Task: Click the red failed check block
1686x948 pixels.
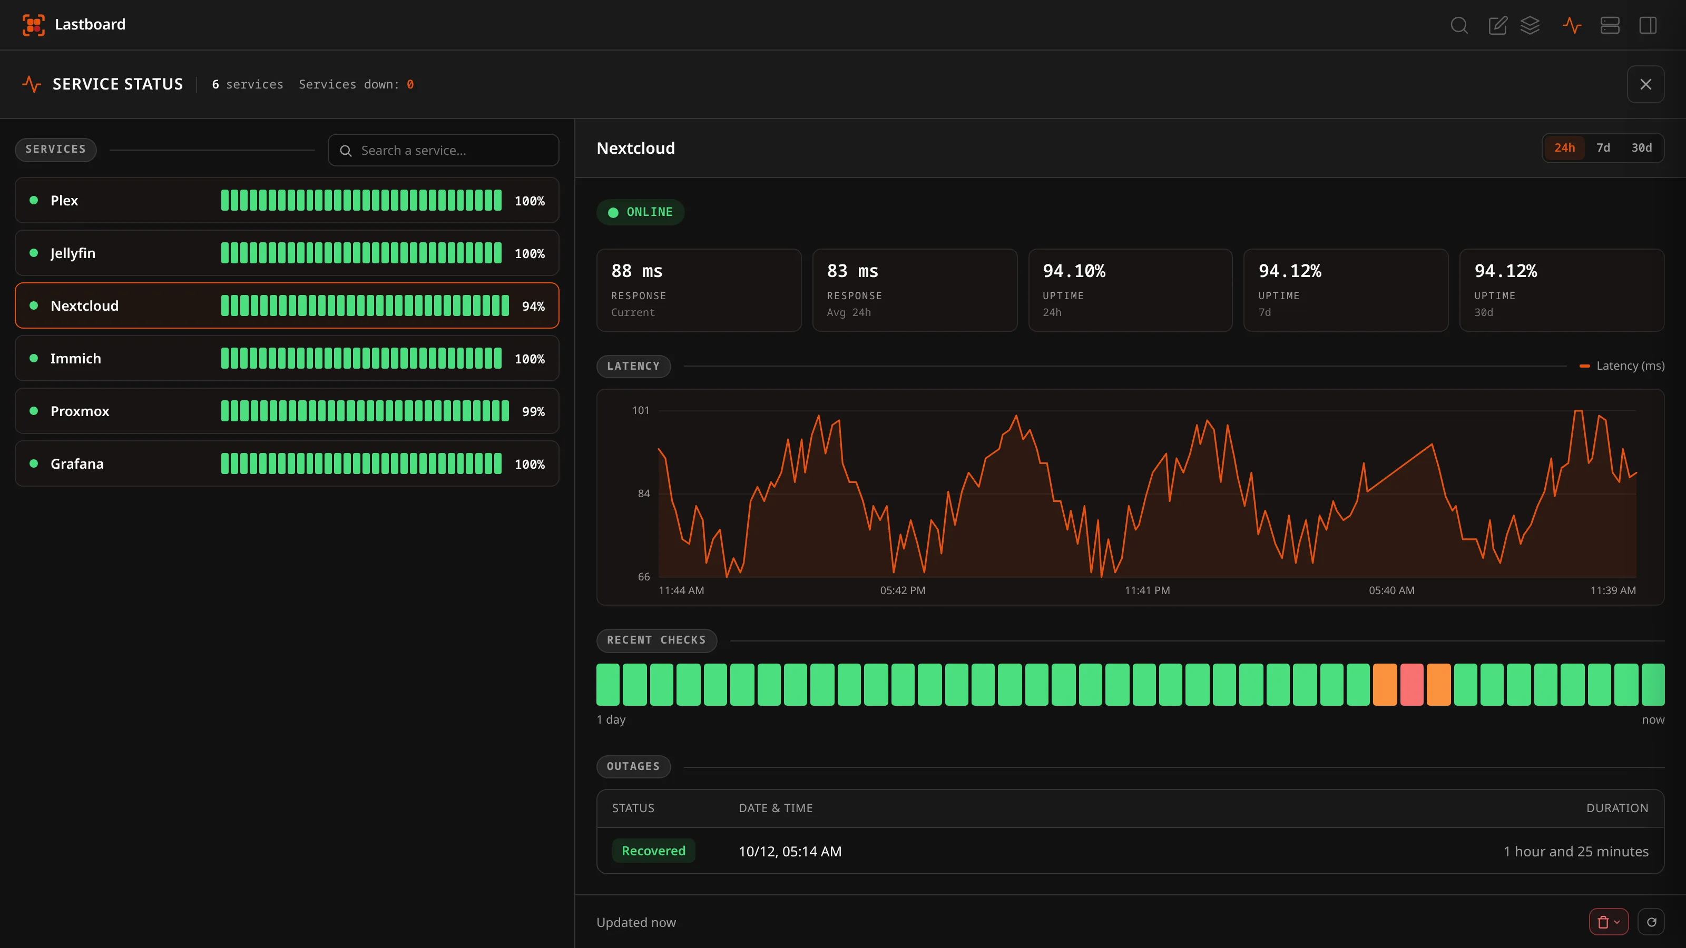Action: [1412, 684]
